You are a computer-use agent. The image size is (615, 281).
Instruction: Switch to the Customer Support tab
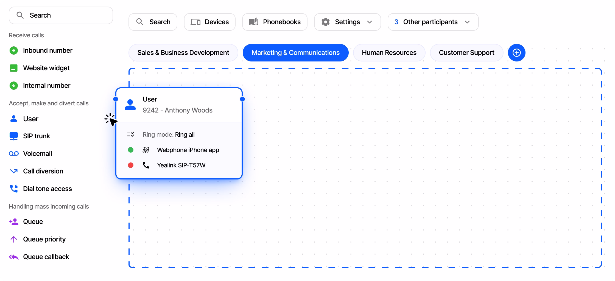tap(467, 53)
